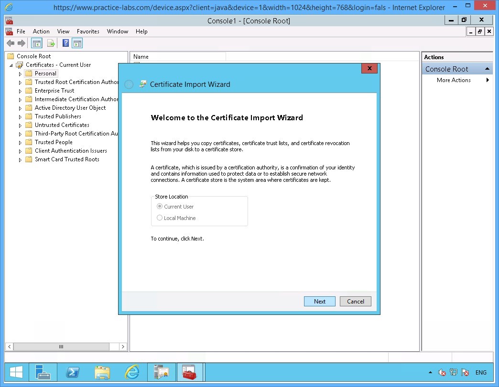Screen dimensions: 499x387
Task: Collapse the Certificates - Current User node
Action: pyautogui.click(x=11, y=65)
